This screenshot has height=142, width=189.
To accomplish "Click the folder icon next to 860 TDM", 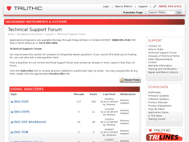I will pyautogui.click(x=12, y=132).
